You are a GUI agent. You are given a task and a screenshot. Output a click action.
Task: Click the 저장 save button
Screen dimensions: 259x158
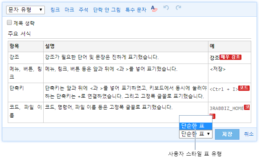point(227,134)
